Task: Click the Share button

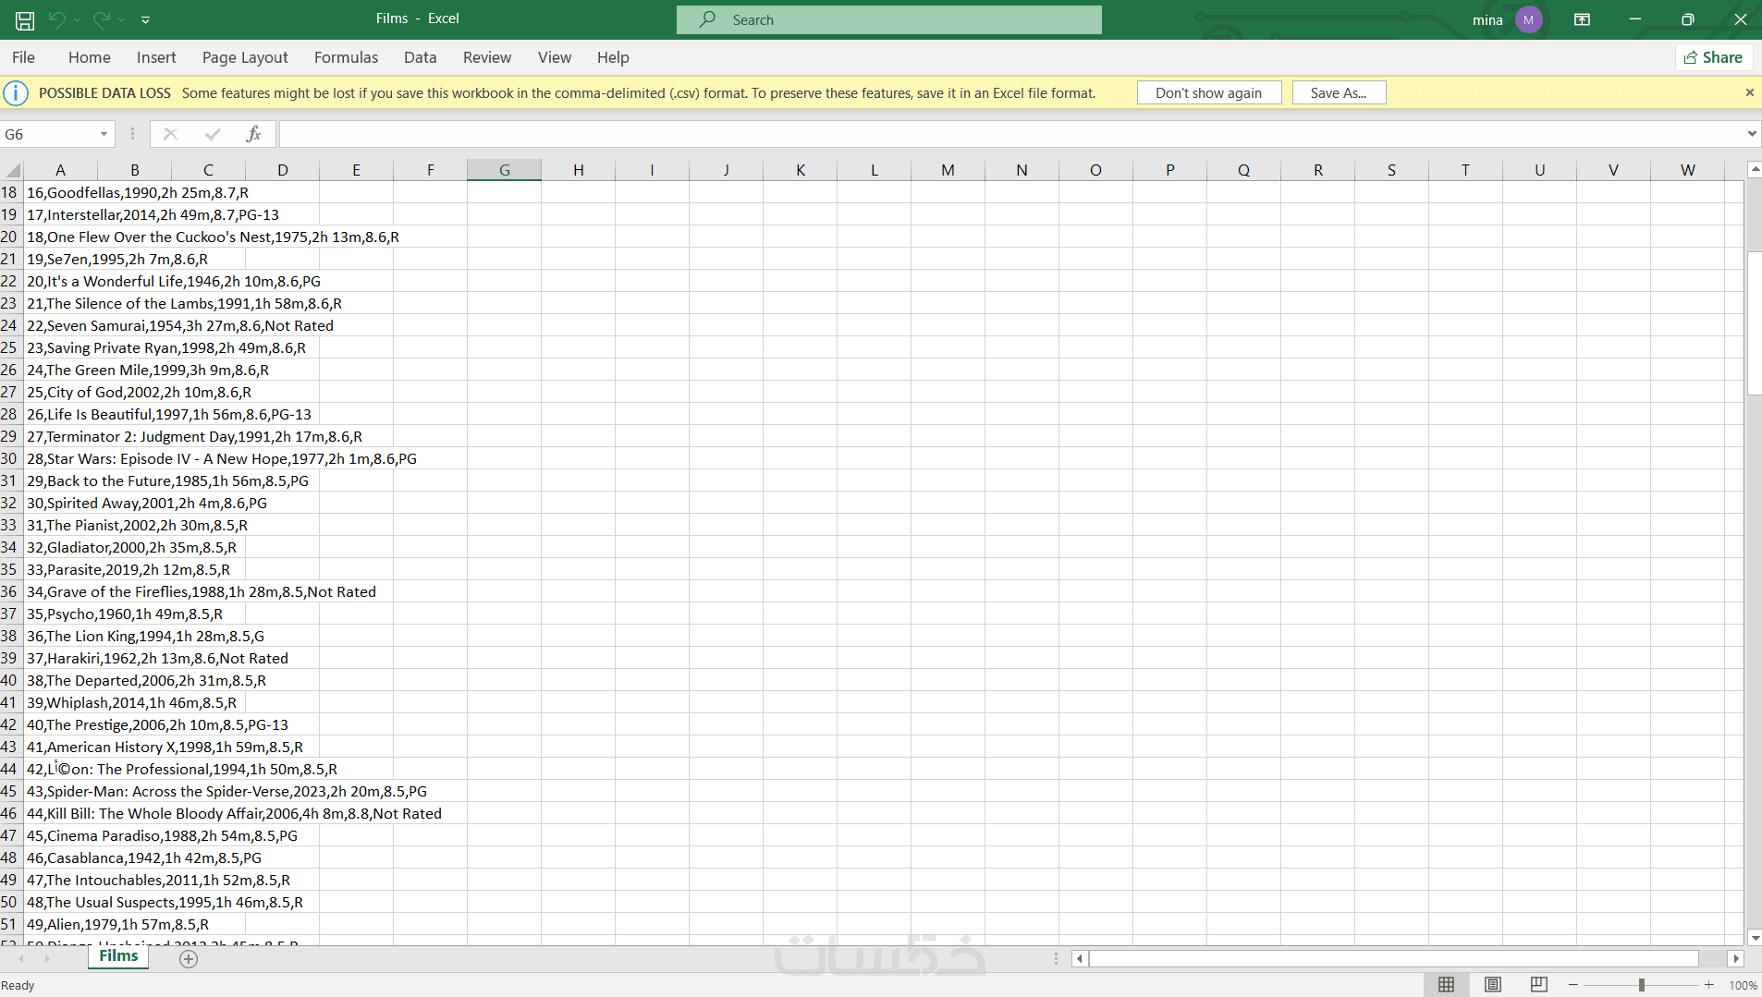Action: click(1714, 57)
